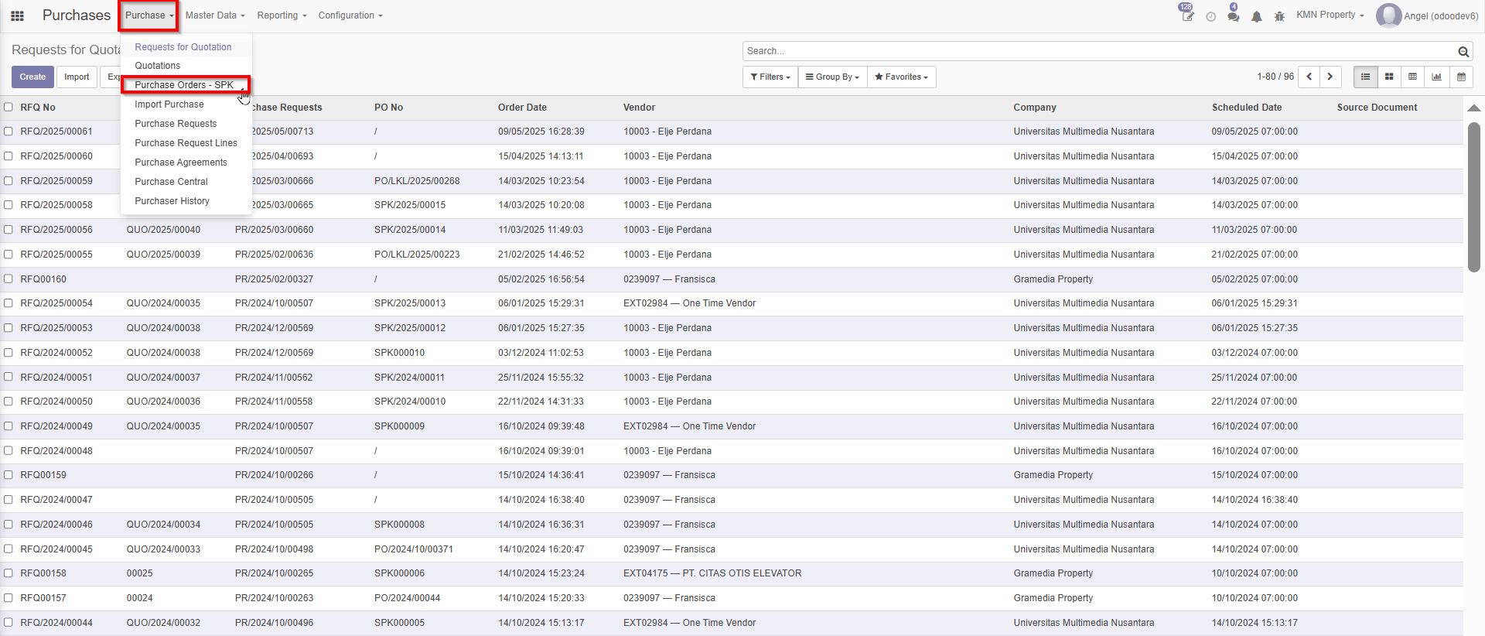Open the Filters dropdown
Image resolution: width=1485 pixels, height=636 pixels.
pyautogui.click(x=770, y=77)
